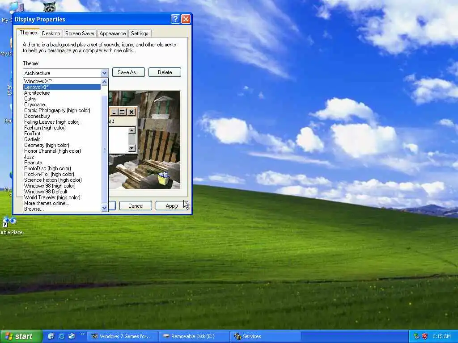Open the raccoon shortcut icon on desktop
Viewport: 458px width, 343px height.
click(x=49, y=6)
